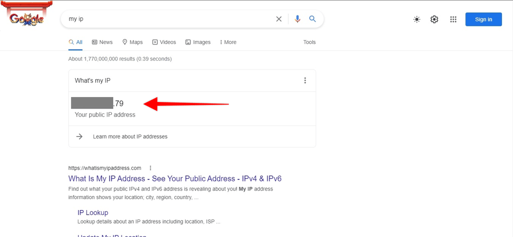513x237 pixels.
Task: Open three-dot menu on What's my IP card
Action: 305,80
